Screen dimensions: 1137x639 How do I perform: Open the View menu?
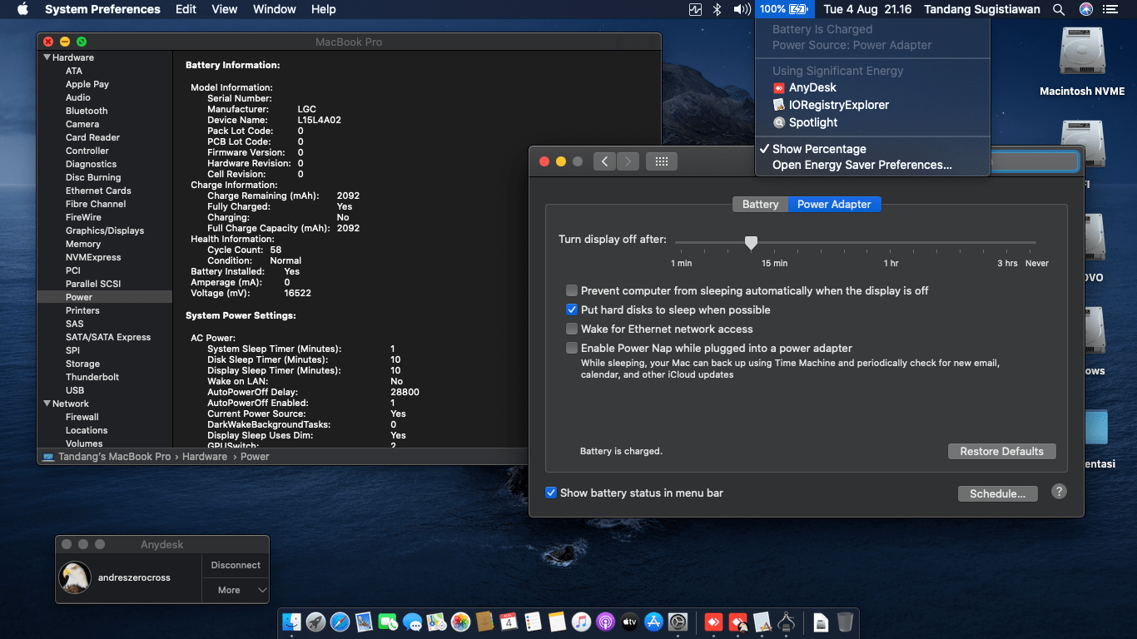tap(225, 9)
